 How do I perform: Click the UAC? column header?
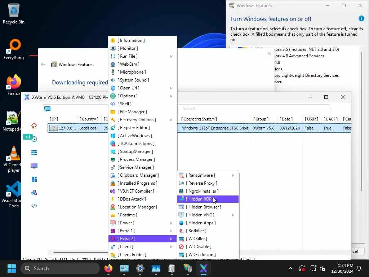(x=330, y=119)
